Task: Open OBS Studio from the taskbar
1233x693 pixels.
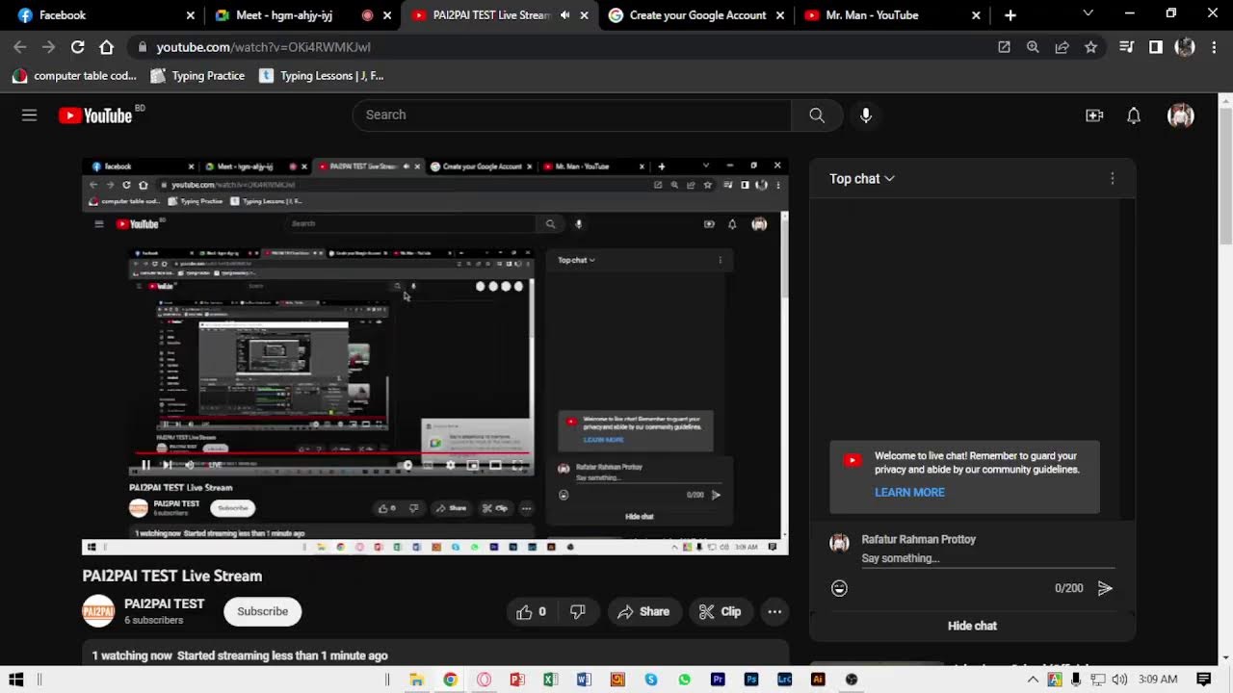Action: coord(852,680)
